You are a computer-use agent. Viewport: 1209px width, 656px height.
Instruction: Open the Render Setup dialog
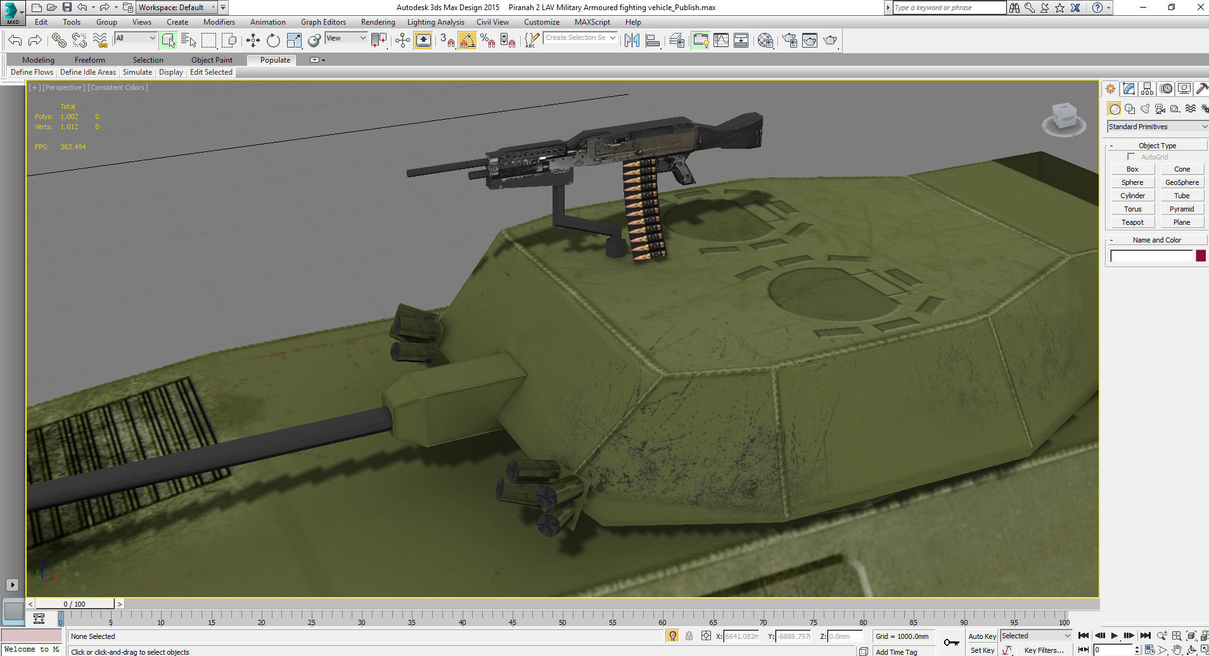pyautogui.click(x=790, y=41)
